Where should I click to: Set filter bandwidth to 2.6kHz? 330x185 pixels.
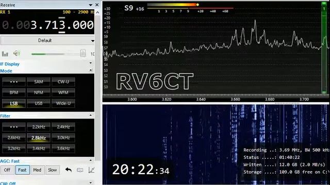click(x=14, y=138)
